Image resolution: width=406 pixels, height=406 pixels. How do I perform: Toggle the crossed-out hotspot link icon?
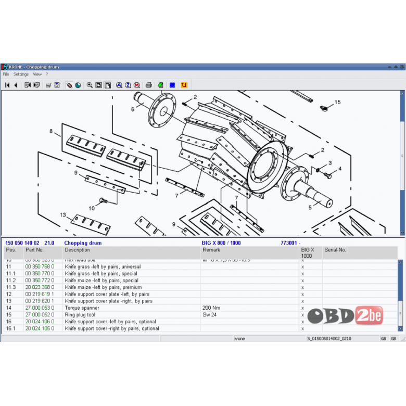tap(69, 85)
